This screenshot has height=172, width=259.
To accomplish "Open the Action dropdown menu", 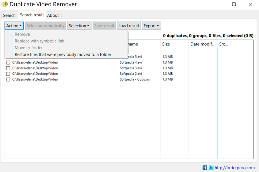I will (14, 26).
